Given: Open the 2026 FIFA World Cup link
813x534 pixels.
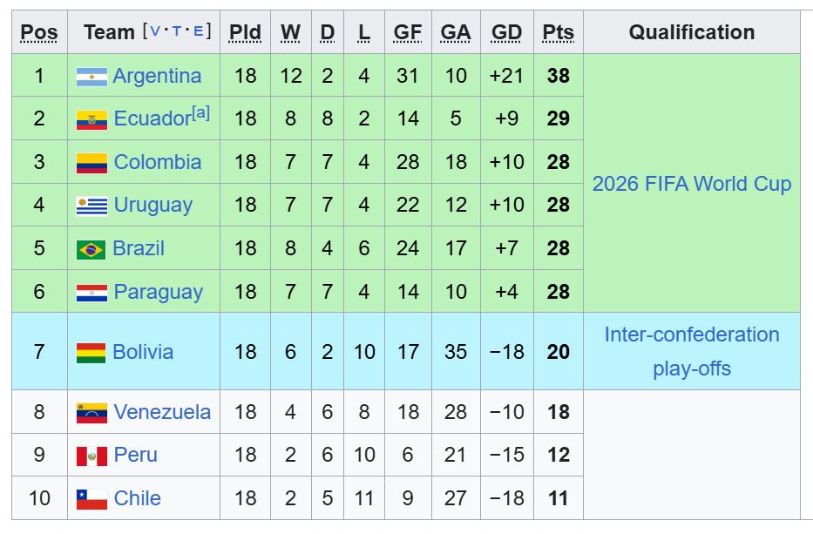Looking at the screenshot, I should coord(691,184).
